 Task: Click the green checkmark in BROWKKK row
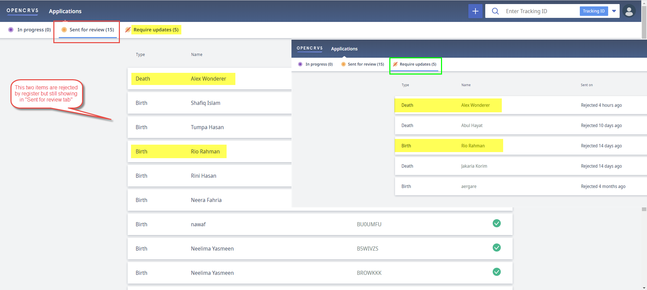496,272
